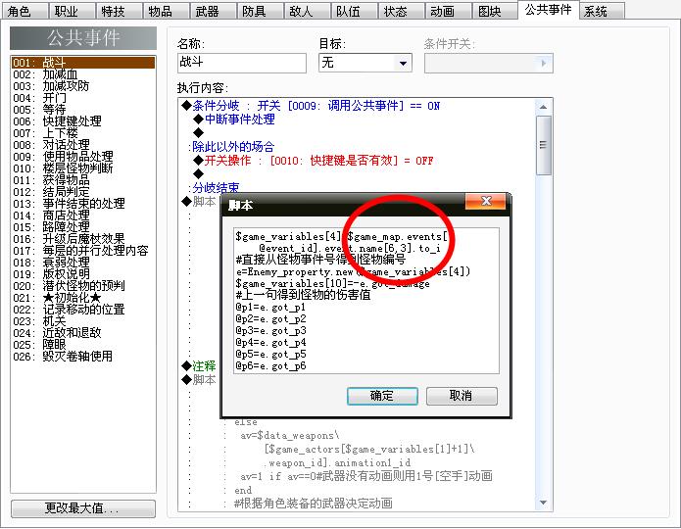The width and height of the screenshot is (681, 529).
Task: Select the 分歧结束 line
Action: [x=215, y=188]
